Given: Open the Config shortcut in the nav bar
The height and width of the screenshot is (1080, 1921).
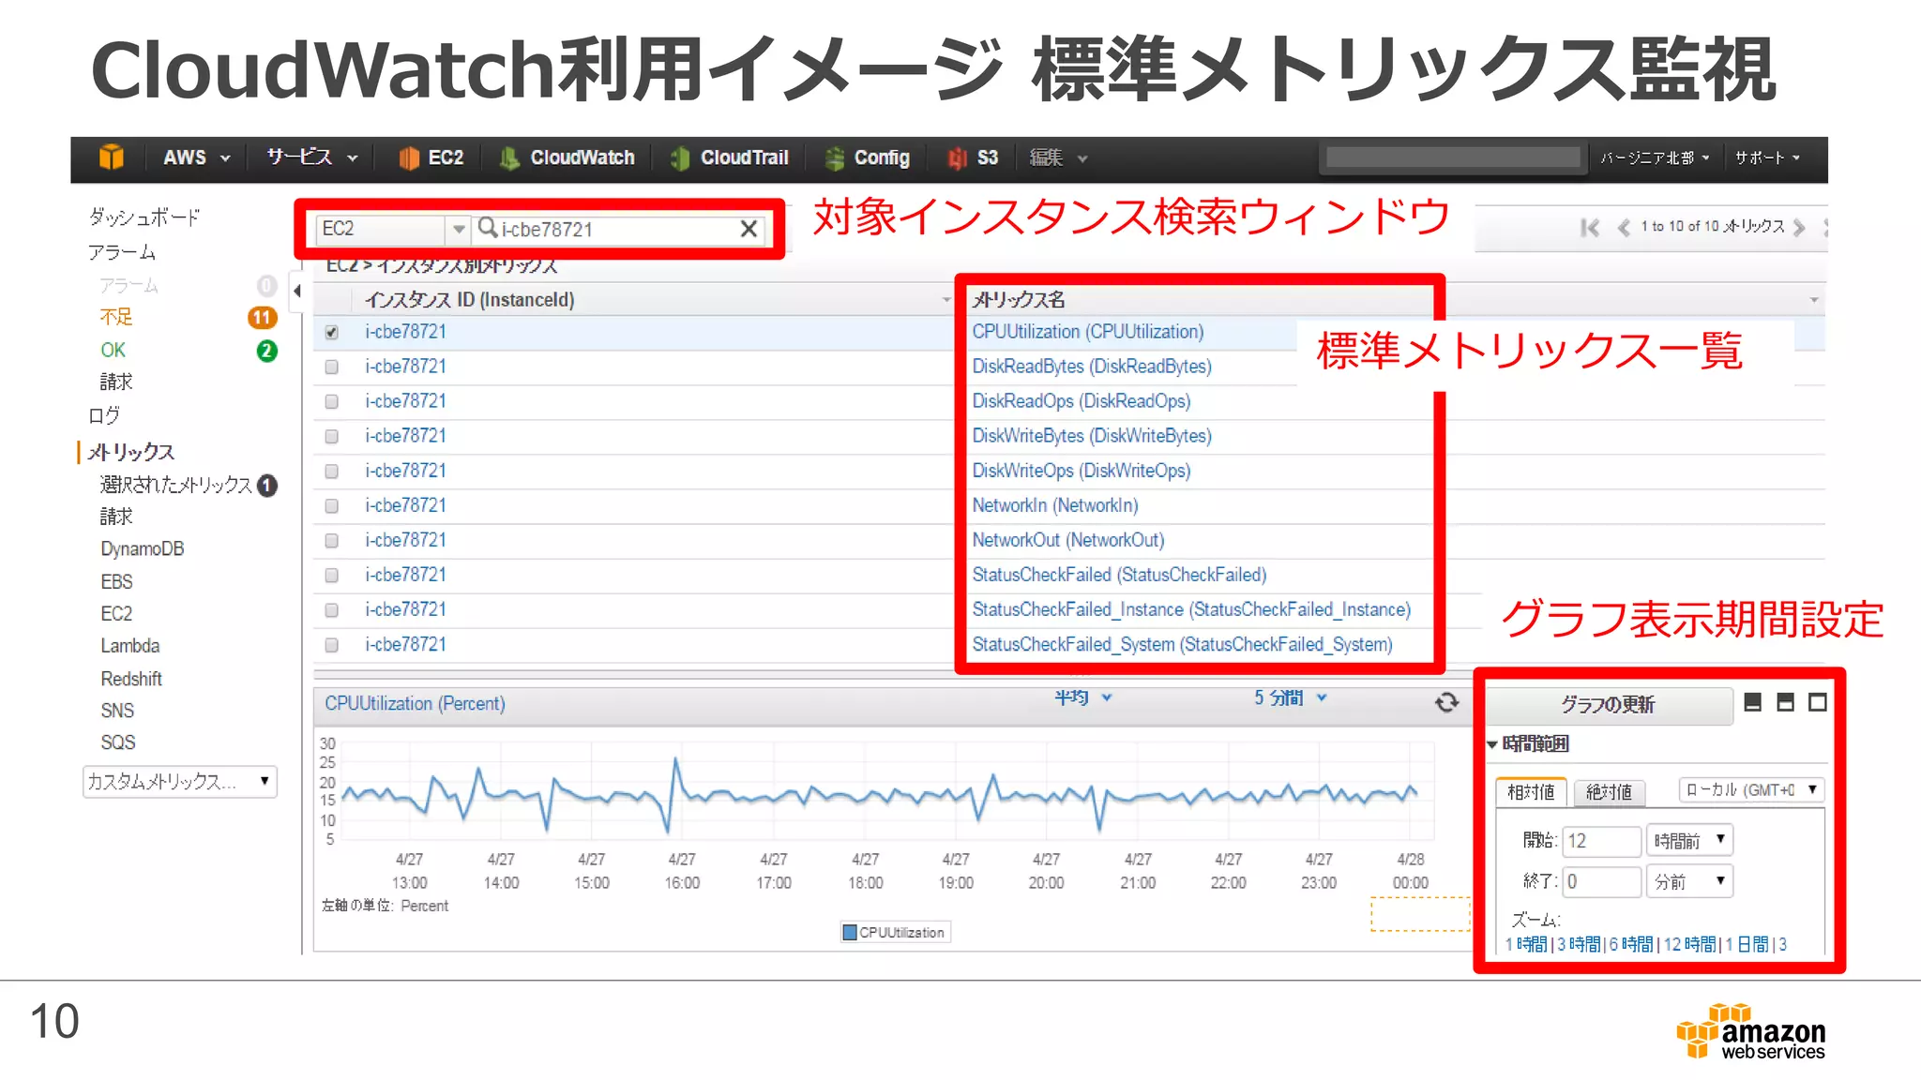Looking at the screenshot, I should [x=868, y=158].
